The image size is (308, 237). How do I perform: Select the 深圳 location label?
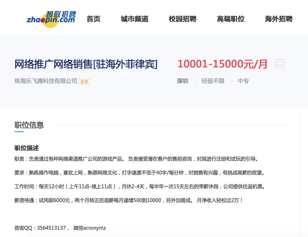(x=183, y=81)
